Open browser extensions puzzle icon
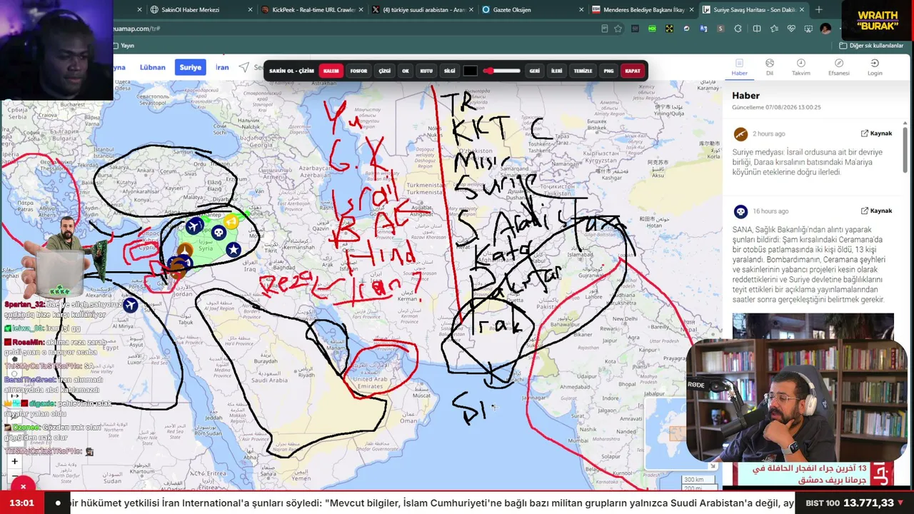 pyautogui.click(x=738, y=29)
